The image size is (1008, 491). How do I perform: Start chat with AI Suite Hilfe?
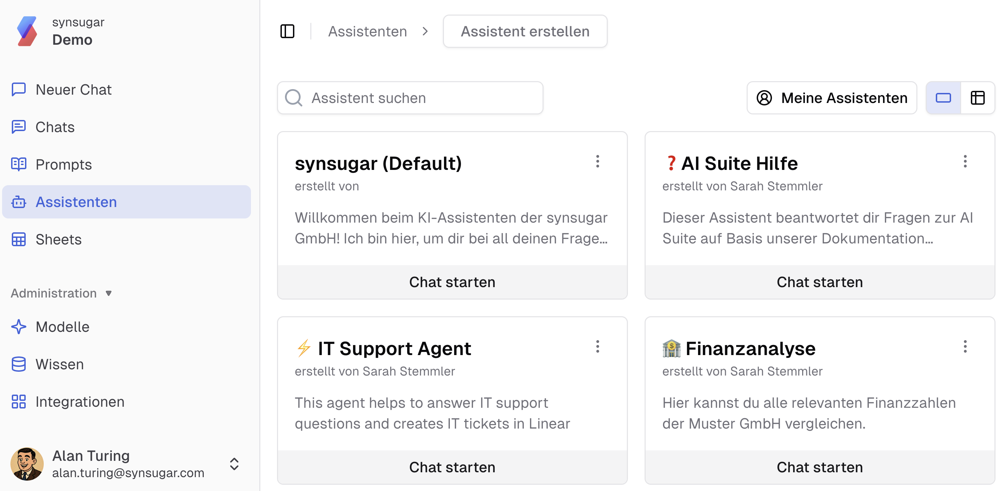click(x=820, y=282)
